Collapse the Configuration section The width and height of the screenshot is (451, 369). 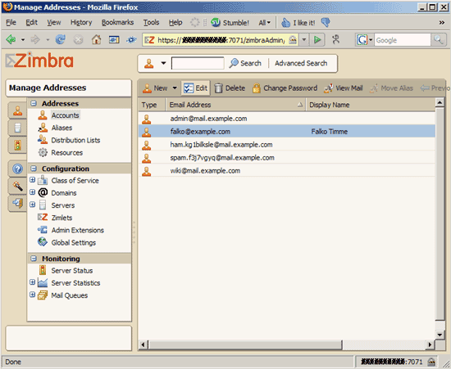tap(34, 169)
